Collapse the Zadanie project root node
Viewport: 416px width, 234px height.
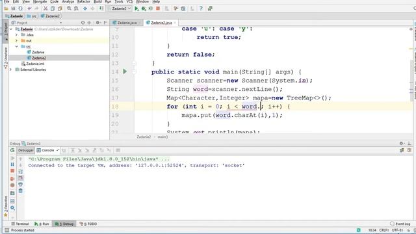pos(11,29)
